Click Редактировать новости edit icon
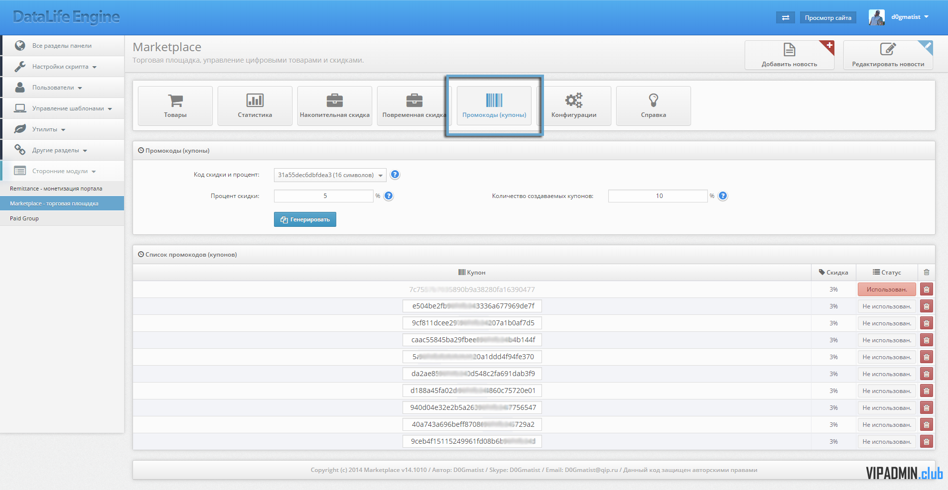 pyautogui.click(x=888, y=49)
